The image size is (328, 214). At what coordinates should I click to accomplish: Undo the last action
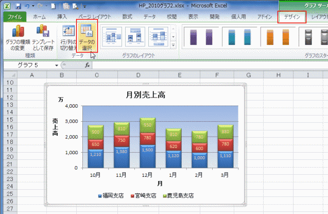[27, 6]
